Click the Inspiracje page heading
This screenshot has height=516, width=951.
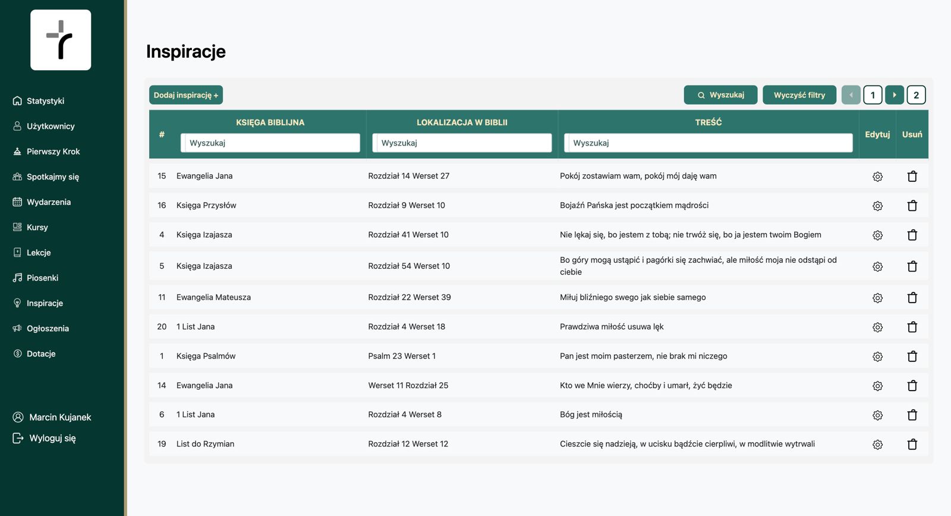(186, 52)
